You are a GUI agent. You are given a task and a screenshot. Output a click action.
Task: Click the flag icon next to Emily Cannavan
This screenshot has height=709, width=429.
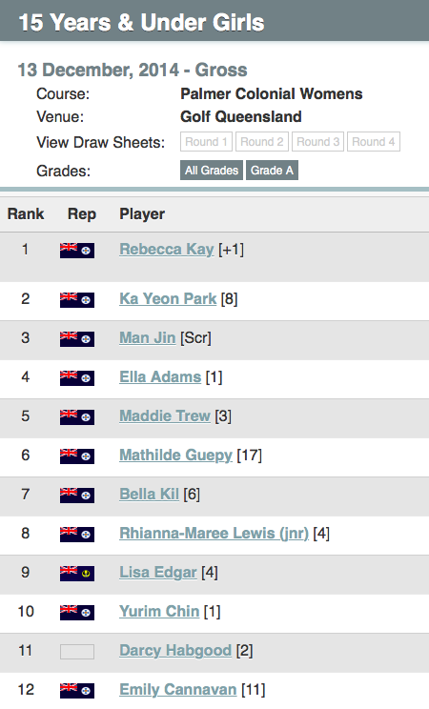pos(77,691)
